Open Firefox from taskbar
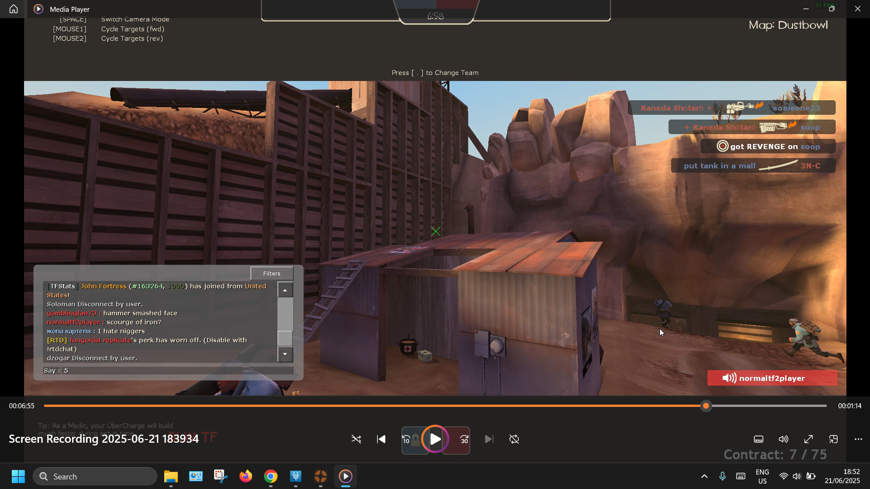The height and width of the screenshot is (489, 870). tap(246, 476)
